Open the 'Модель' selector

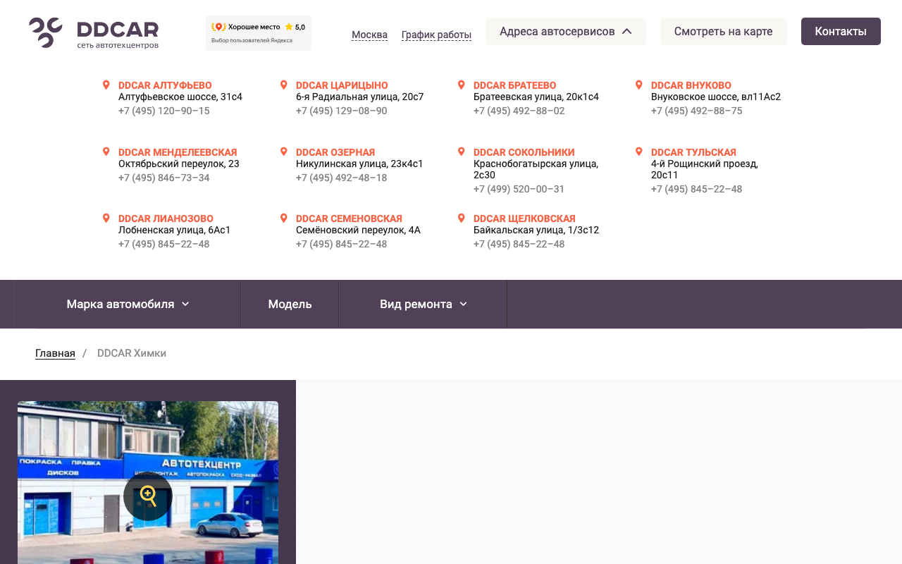pos(290,304)
